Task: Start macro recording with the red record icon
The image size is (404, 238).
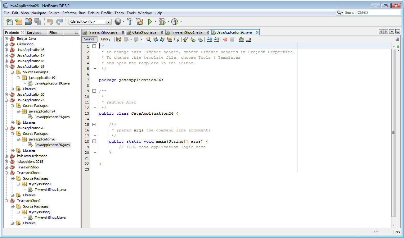Action: point(225,39)
